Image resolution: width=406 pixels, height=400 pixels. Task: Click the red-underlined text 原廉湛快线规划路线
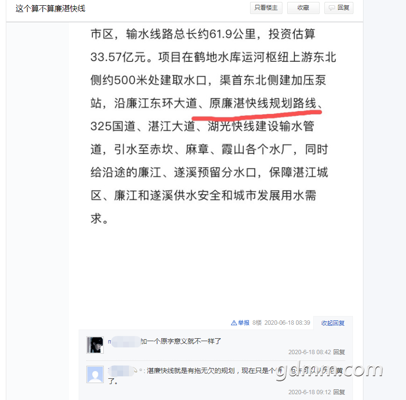click(x=263, y=103)
